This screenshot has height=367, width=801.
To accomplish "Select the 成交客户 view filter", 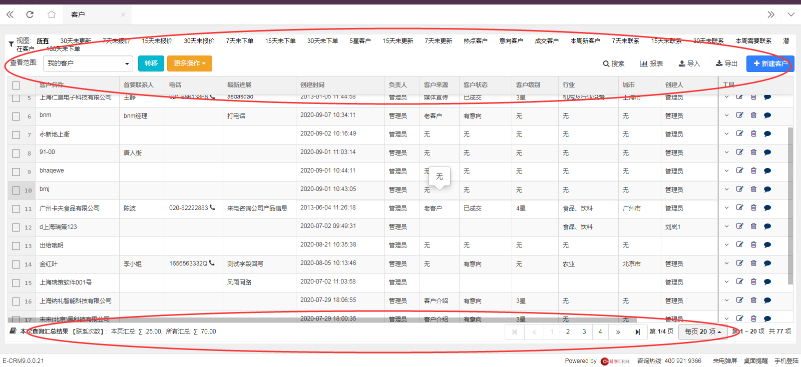I will click(x=546, y=41).
